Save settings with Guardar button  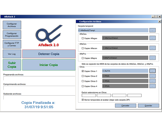pyautogui.click(x=148, y=106)
